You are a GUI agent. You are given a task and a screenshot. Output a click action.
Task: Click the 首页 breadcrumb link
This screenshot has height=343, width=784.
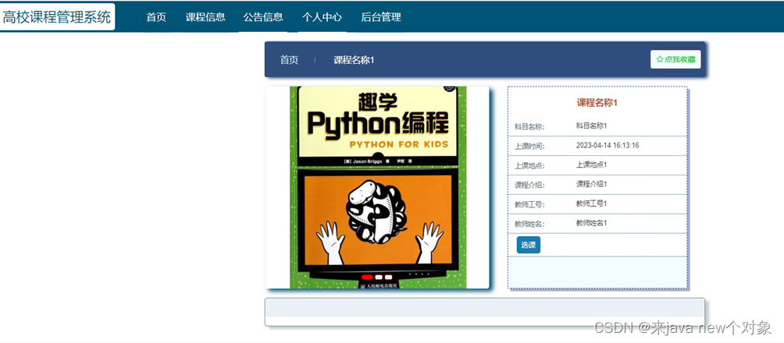289,60
